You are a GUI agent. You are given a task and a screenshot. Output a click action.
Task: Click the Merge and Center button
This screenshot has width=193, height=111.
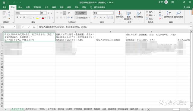82,18
